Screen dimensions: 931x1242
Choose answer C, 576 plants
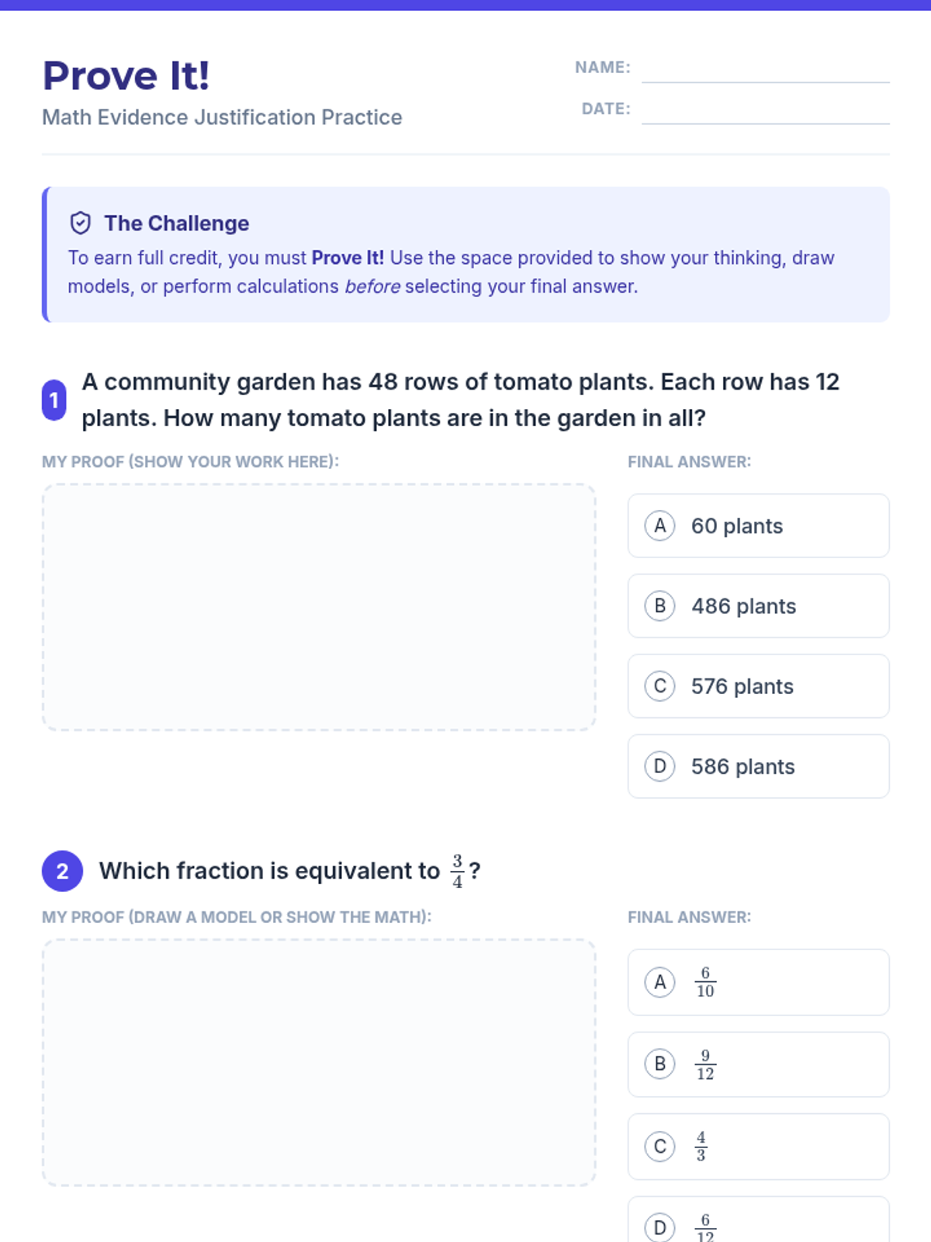coord(758,686)
